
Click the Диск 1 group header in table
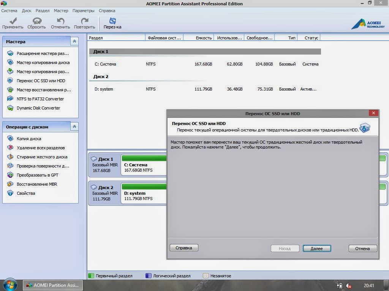(205, 52)
